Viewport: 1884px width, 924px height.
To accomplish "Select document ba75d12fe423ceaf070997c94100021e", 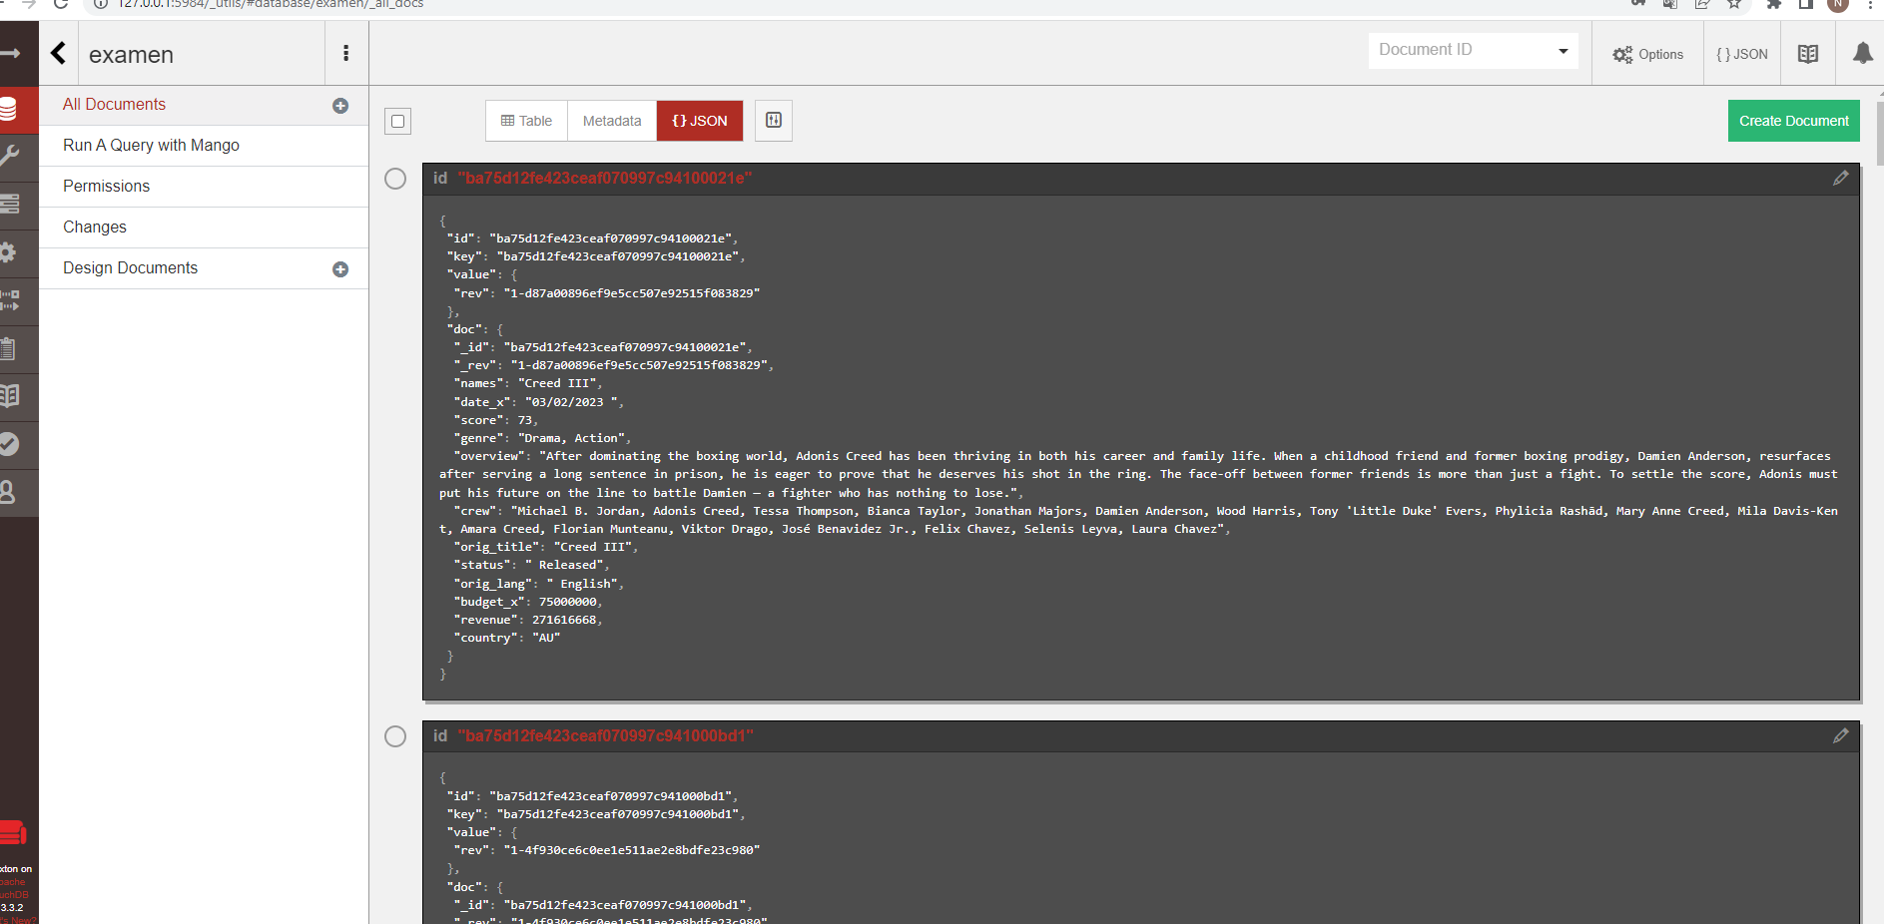I will click(x=394, y=179).
